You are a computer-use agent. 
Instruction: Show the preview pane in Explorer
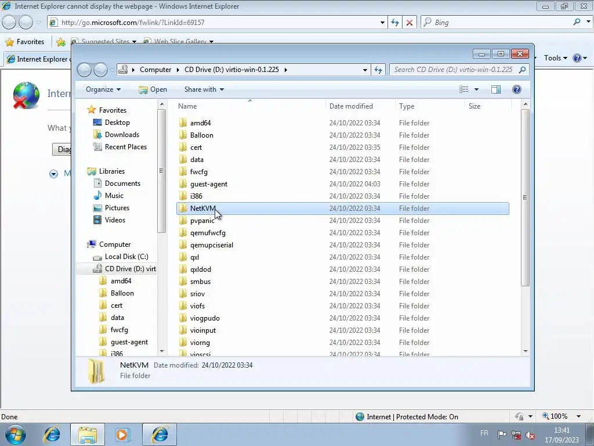click(496, 89)
